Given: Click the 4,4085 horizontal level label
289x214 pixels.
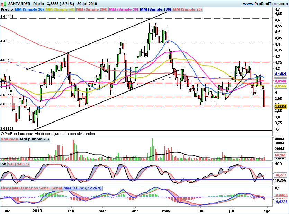Looking at the screenshot, I should click(6, 41).
